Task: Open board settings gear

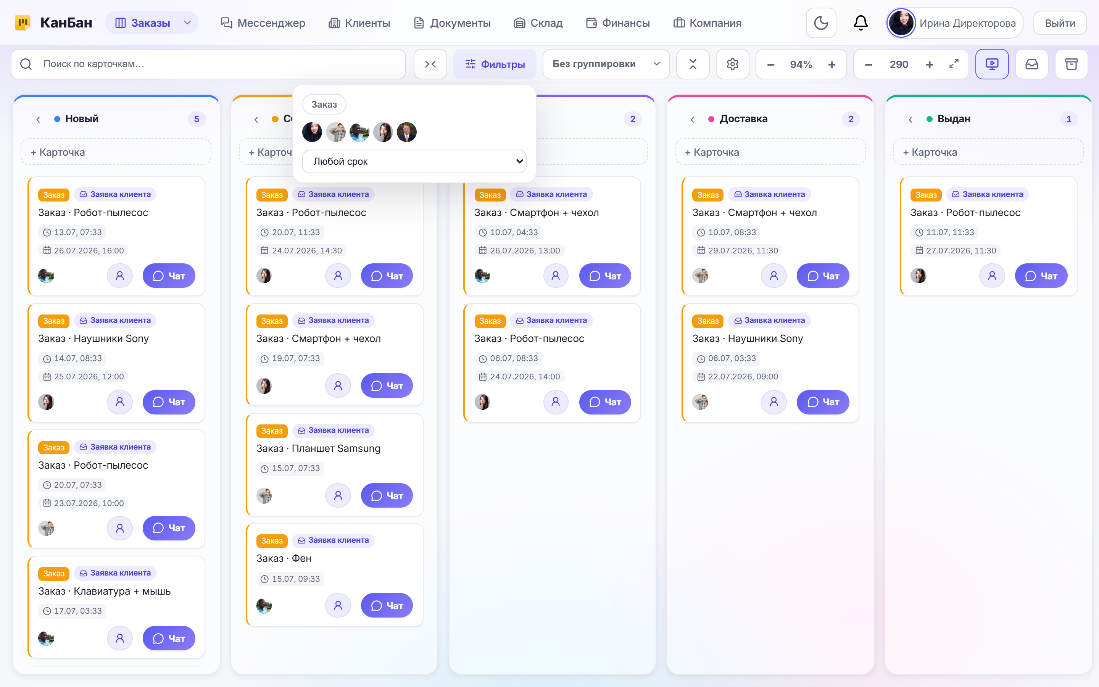Action: [732, 64]
